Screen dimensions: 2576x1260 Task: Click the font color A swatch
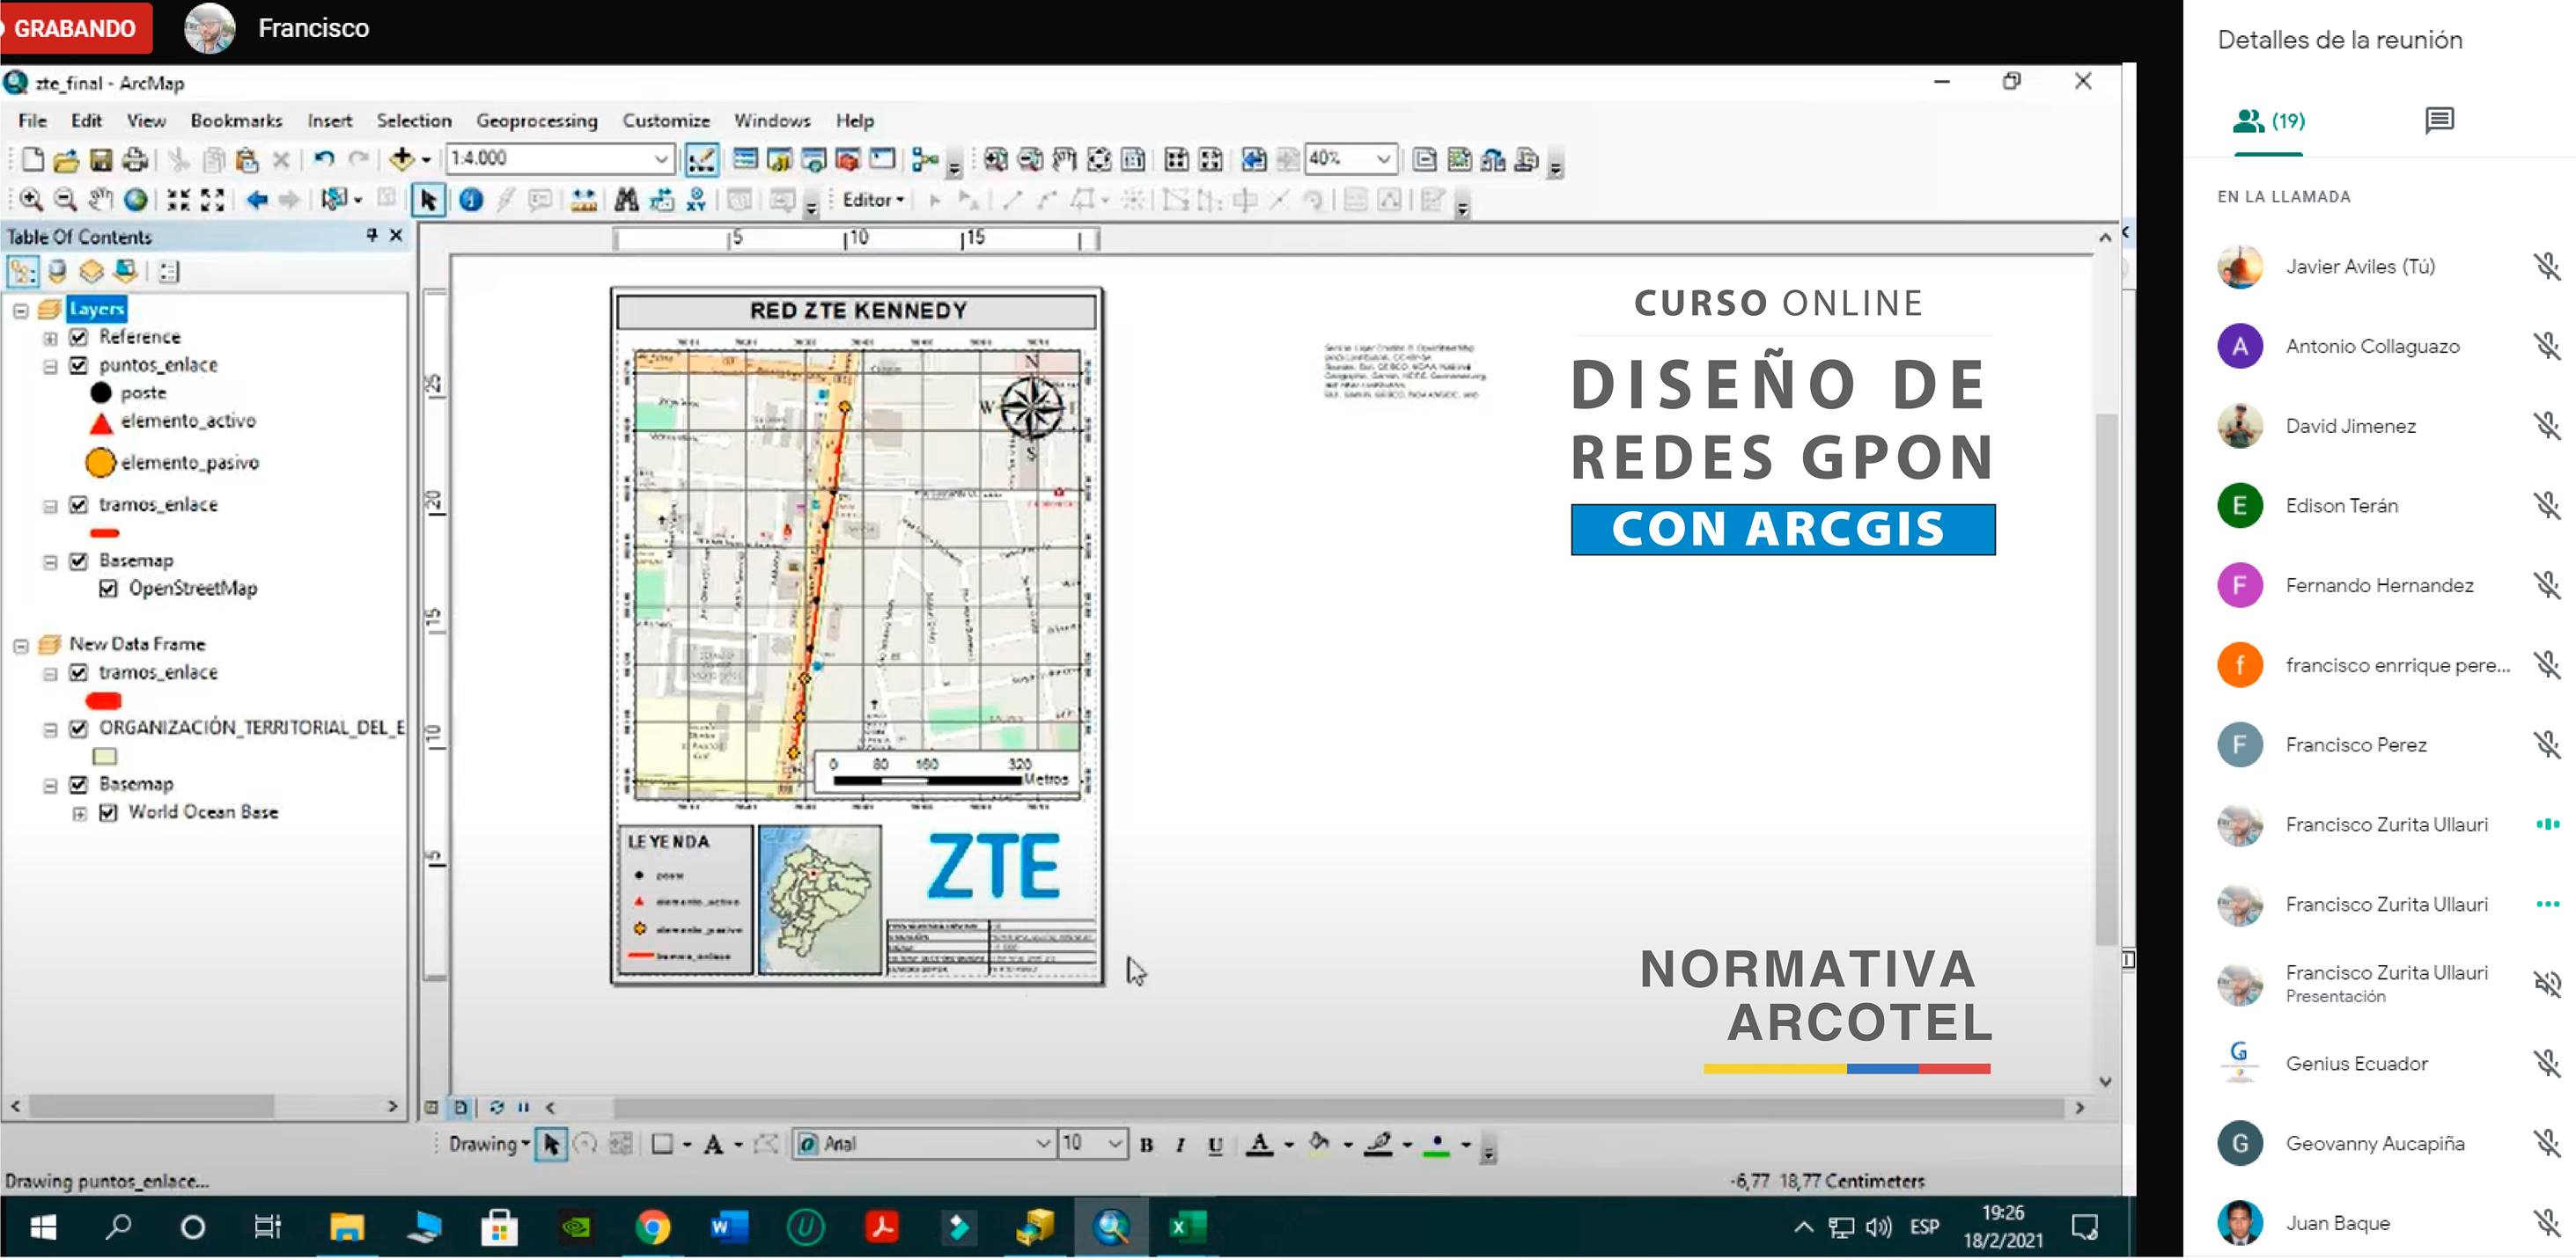pyautogui.click(x=1260, y=1145)
